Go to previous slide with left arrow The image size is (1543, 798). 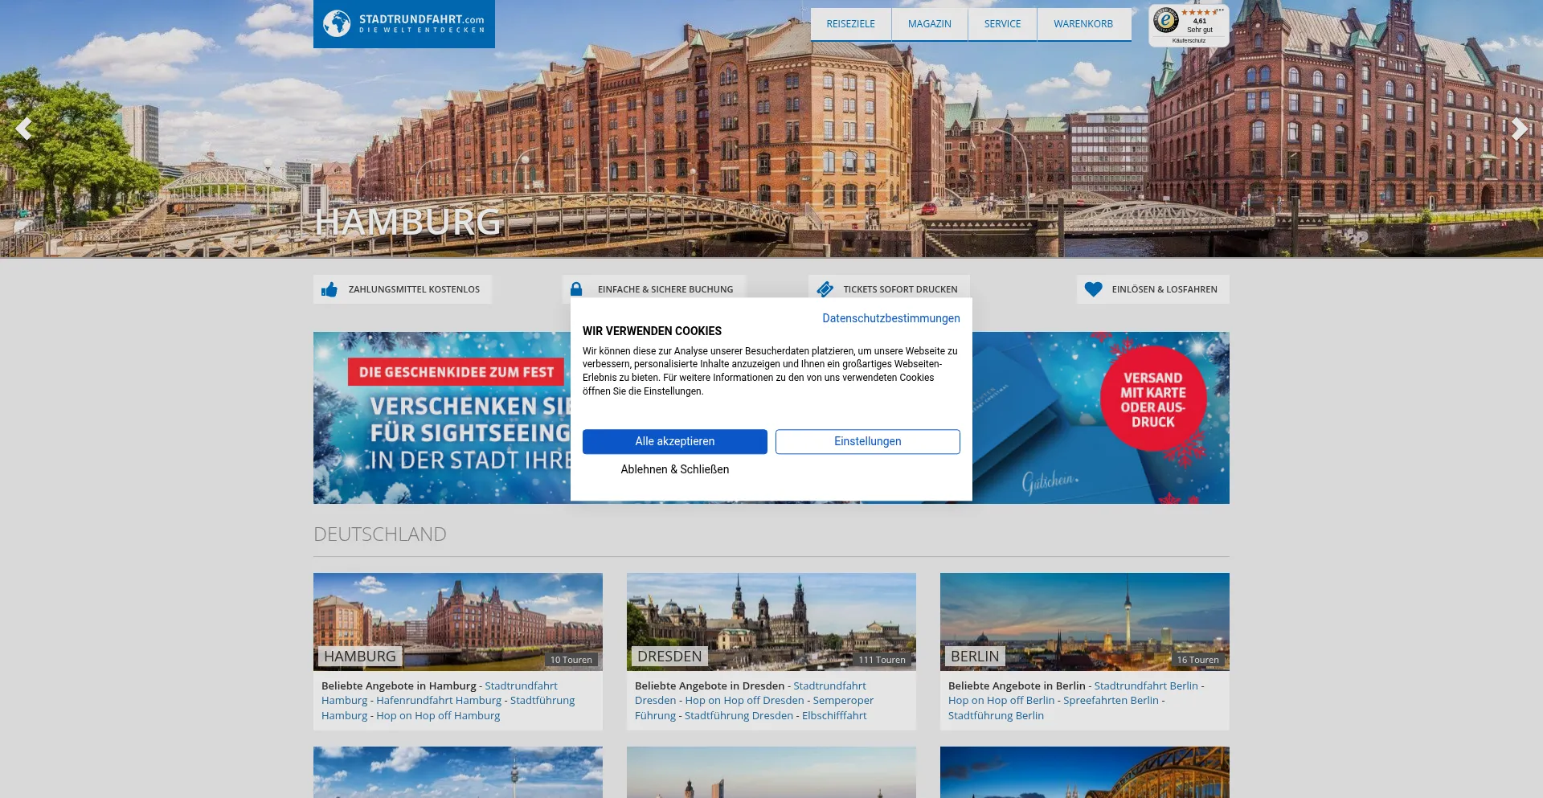24,129
